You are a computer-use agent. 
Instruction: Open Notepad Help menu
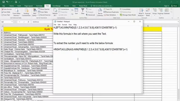[x=75, y=25]
